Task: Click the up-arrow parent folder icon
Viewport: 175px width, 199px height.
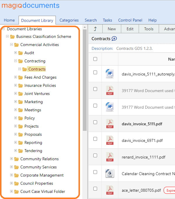Action: click(95, 29)
